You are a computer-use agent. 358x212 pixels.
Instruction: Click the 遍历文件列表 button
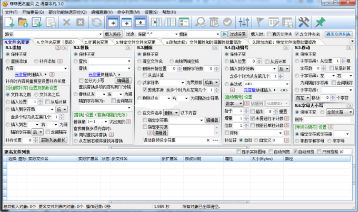(339, 34)
